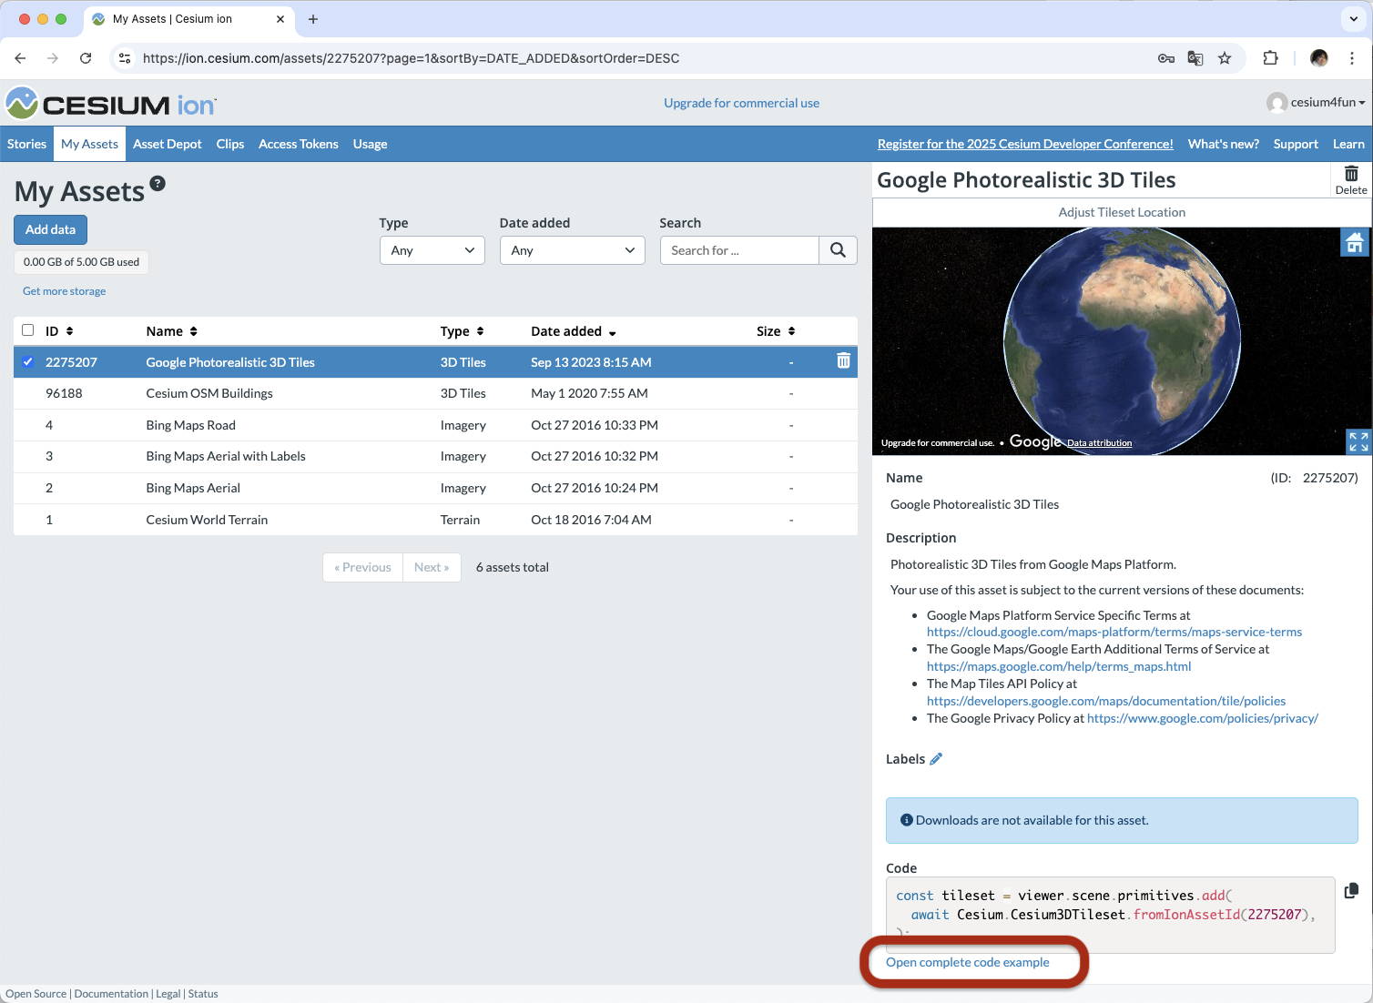Click the search magnifier button
This screenshot has width=1373, height=1003.
(x=838, y=250)
